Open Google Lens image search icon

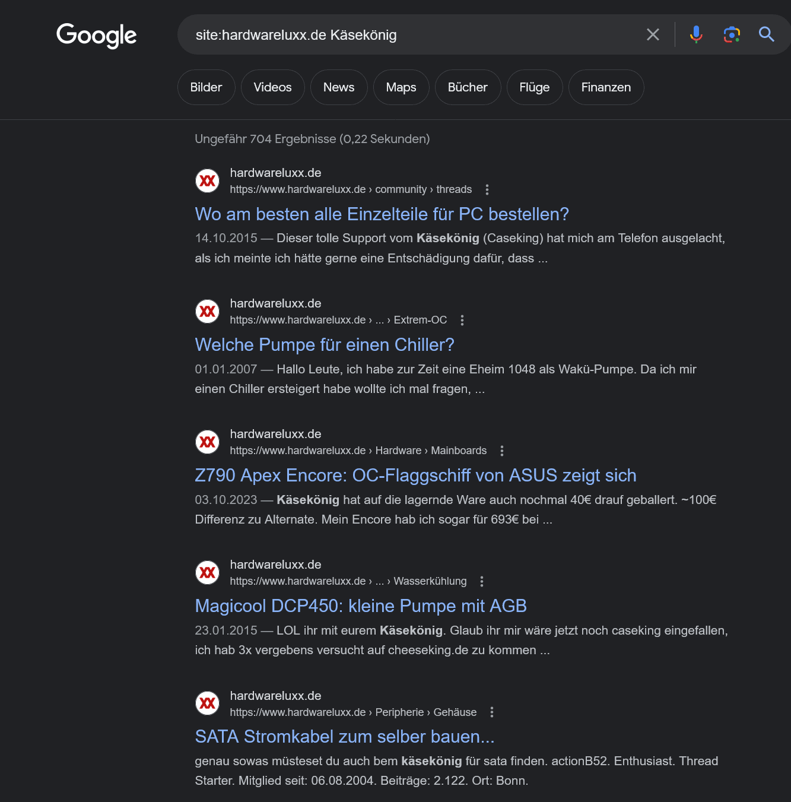click(732, 34)
